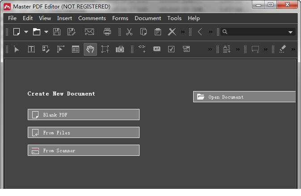Screen dimensions: 301x196
Task: Click the Add Sticky Note comment icon
Action: 255,50
